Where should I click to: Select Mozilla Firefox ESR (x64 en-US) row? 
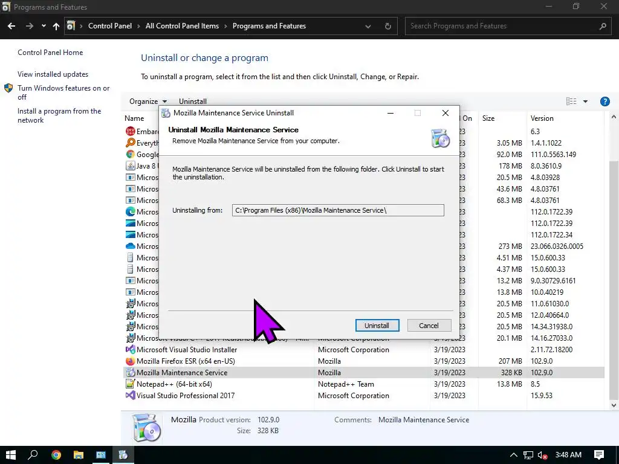[x=364, y=361]
